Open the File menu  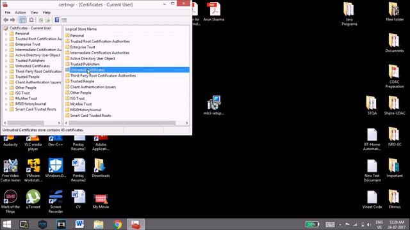[x=8, y=13]
